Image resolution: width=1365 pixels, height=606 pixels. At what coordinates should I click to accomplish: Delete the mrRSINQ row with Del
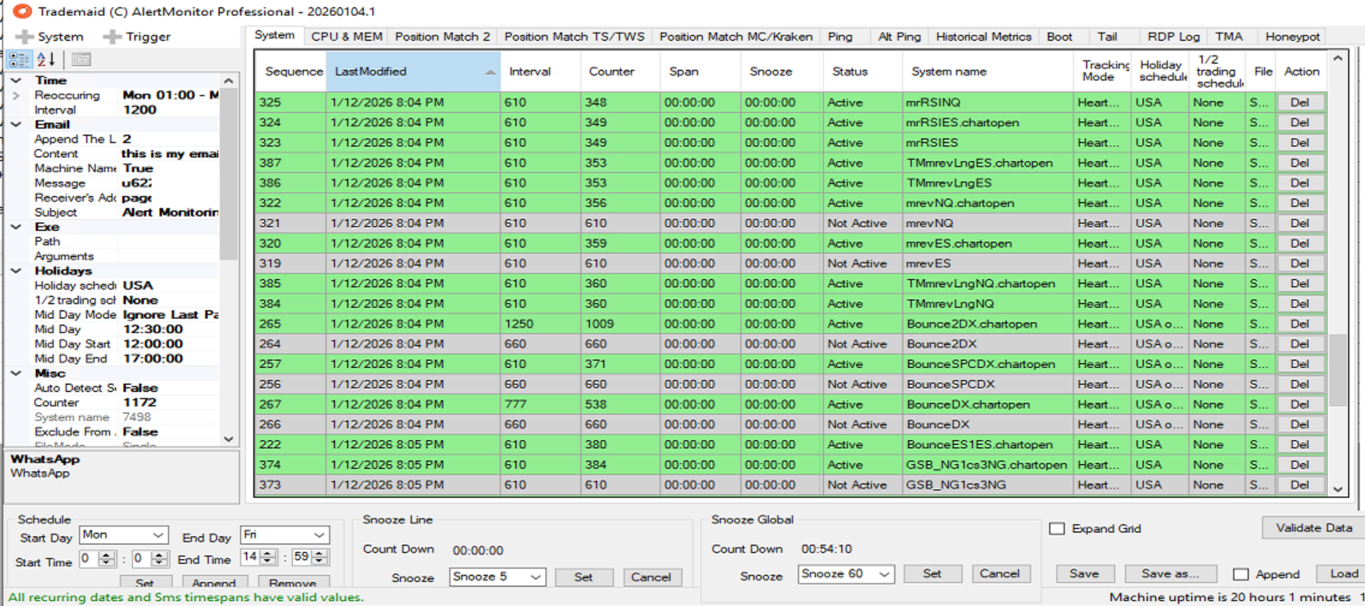(1299, 103)
